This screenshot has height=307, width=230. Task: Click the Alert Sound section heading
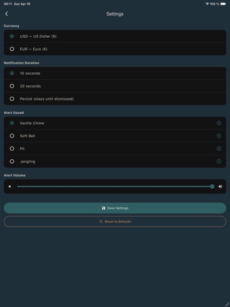(14, 113)
